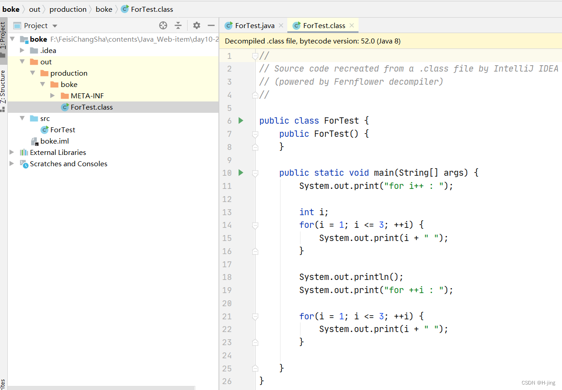Click the fold end marker at line 16

[x=255, y=251]
